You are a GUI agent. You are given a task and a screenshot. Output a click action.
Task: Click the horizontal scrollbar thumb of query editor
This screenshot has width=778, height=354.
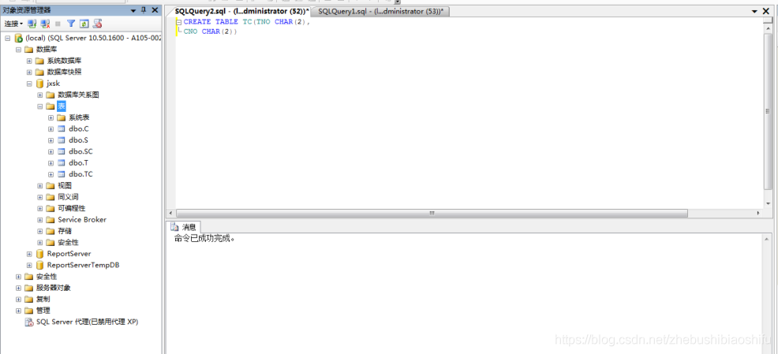(431, 213)
